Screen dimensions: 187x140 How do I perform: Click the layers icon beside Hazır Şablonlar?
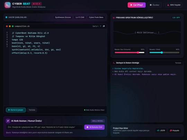(x=6, y=17)
